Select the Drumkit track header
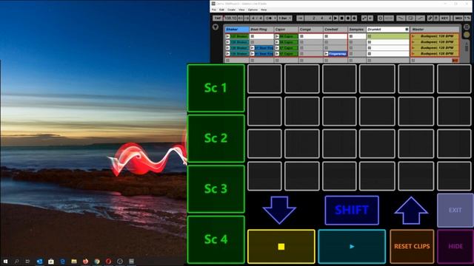This screenshot has height=266, width=474. pos(388,30)
